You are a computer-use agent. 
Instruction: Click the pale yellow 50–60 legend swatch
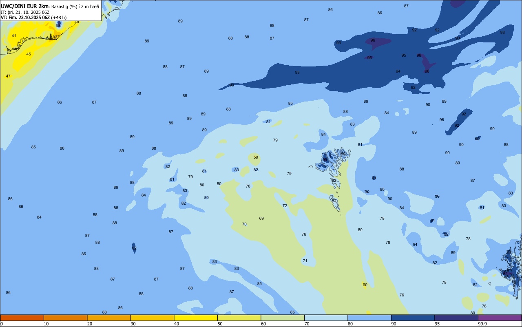(x=239, y=318)
